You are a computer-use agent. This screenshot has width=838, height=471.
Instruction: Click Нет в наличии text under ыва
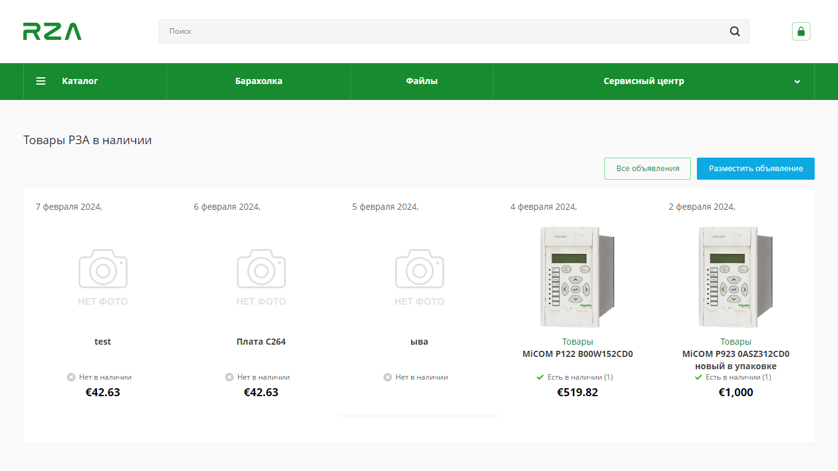(x=422, y=377)
